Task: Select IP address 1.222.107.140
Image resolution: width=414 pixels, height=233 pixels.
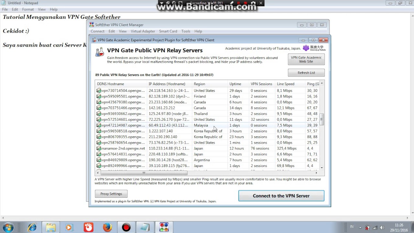Action: point(161,131)
